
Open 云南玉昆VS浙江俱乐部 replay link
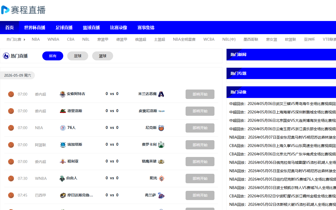(x=282, y=129)
